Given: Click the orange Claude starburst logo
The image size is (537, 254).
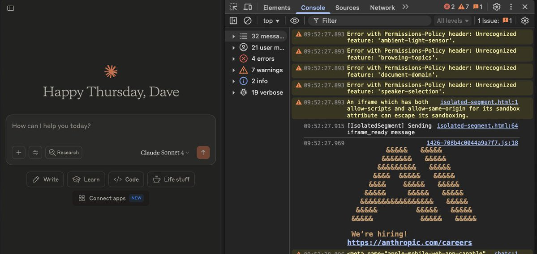Looking at the screenshot, I should [x=111, y=71].
